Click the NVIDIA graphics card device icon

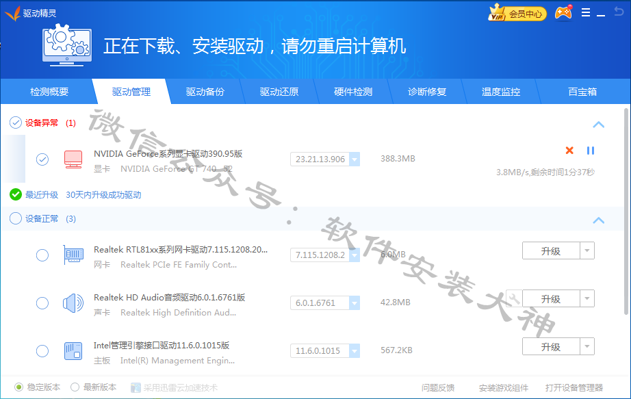73,159
